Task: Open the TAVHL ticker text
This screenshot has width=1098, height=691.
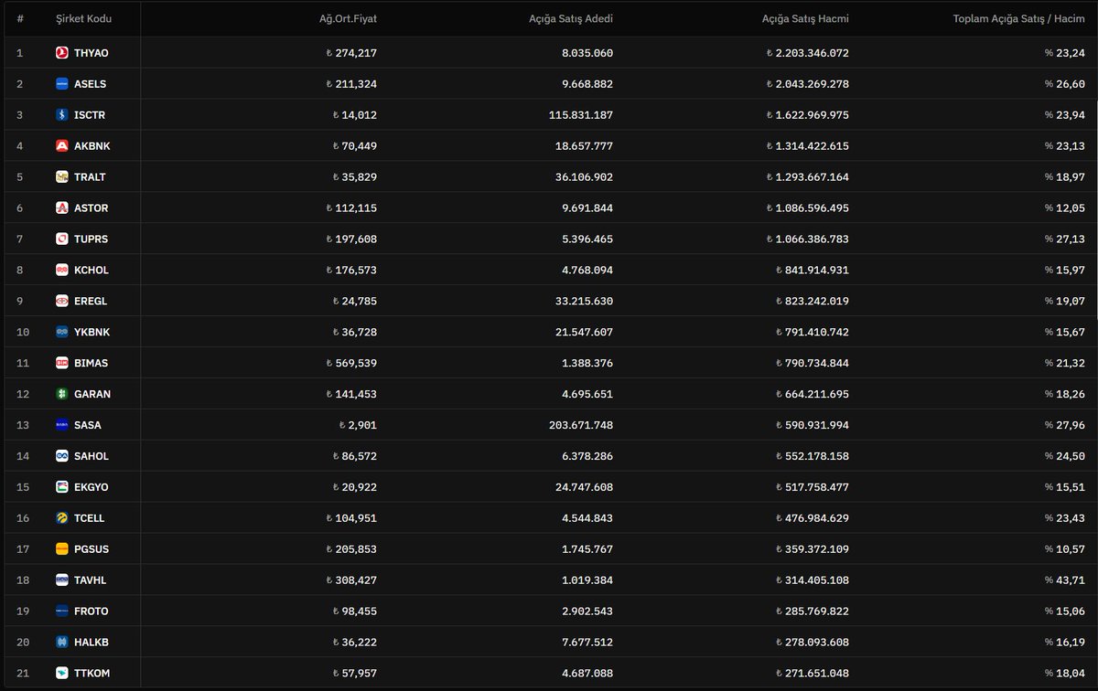Action: (91, 580)
